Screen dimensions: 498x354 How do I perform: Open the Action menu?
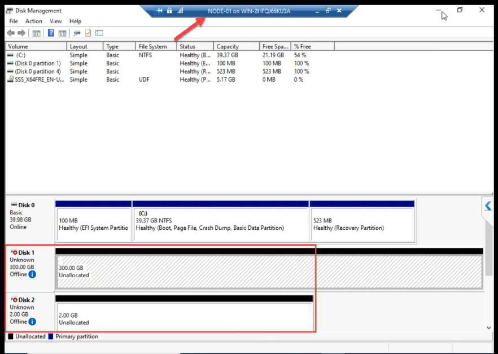point(34,21)
